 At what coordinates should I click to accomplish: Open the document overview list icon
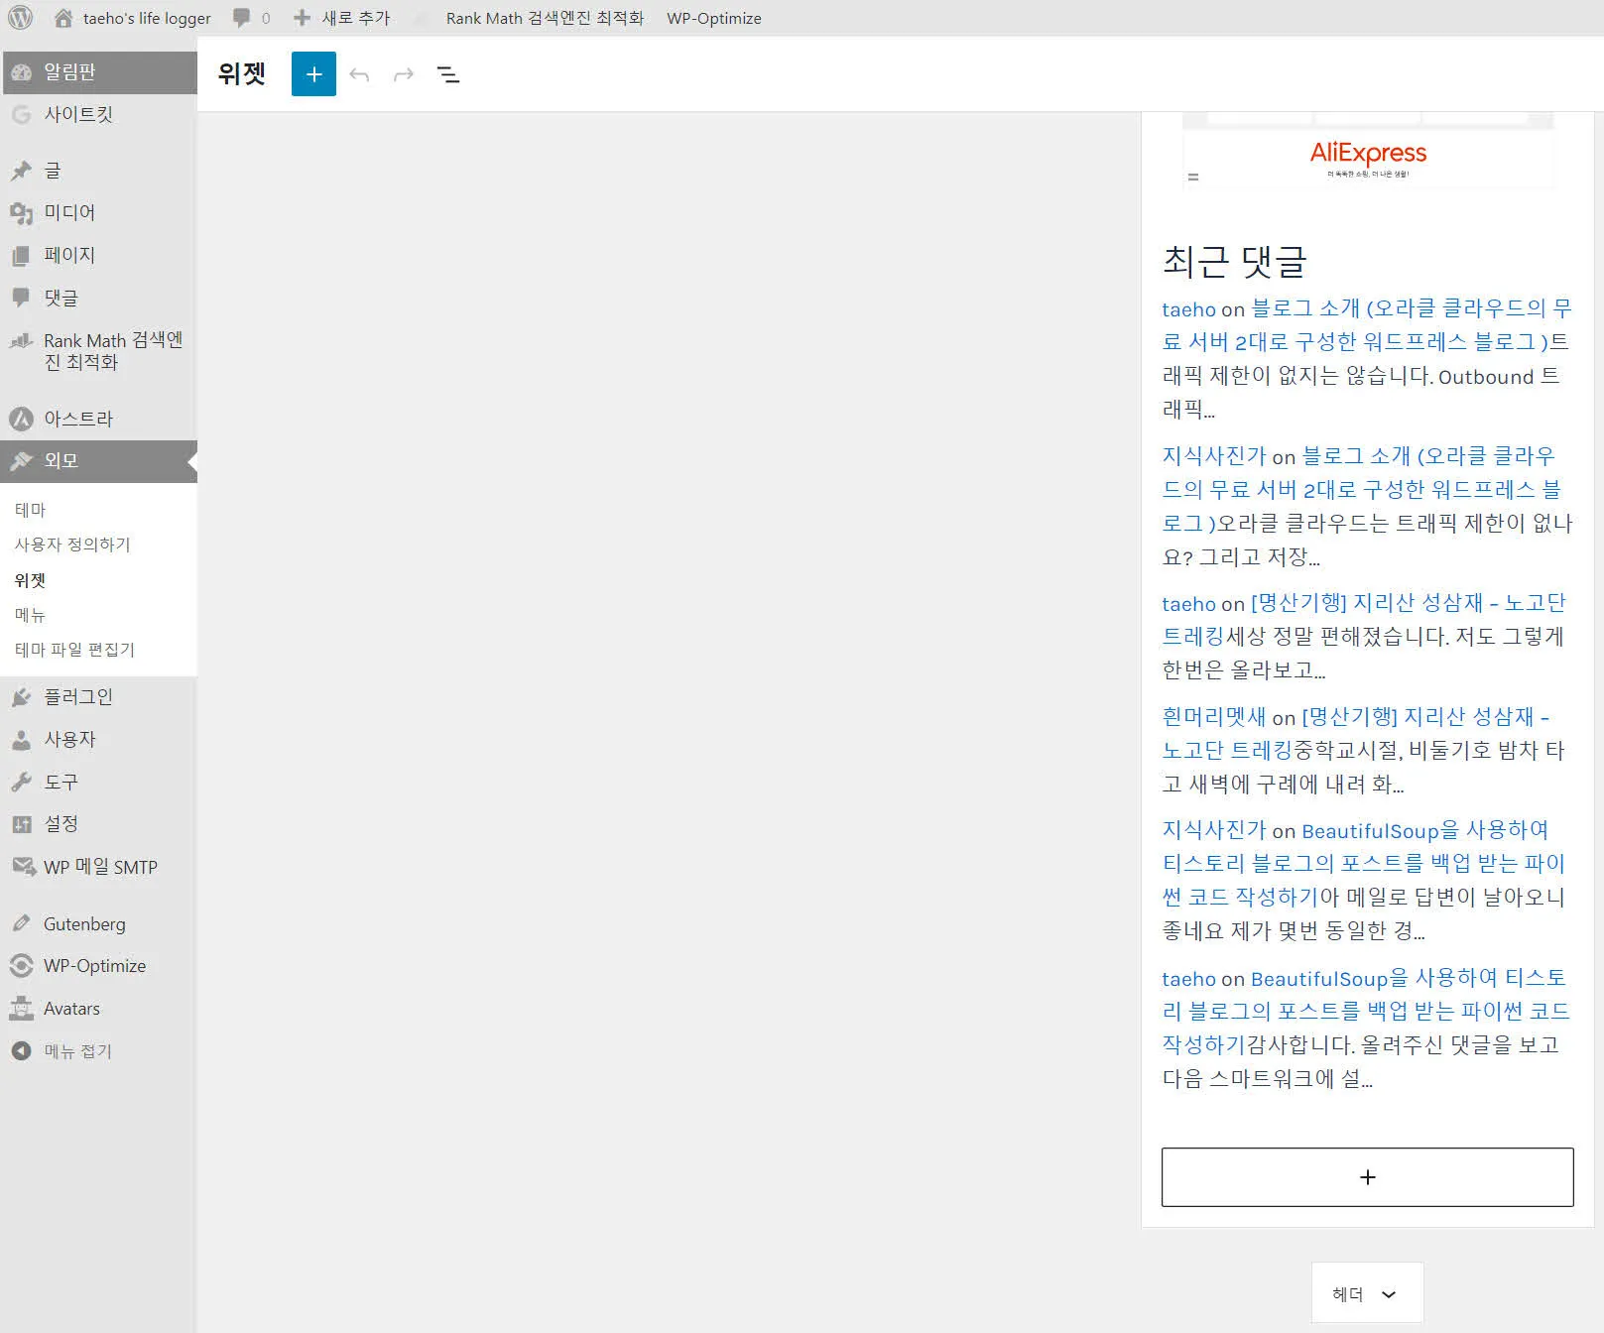click(447, 74)
